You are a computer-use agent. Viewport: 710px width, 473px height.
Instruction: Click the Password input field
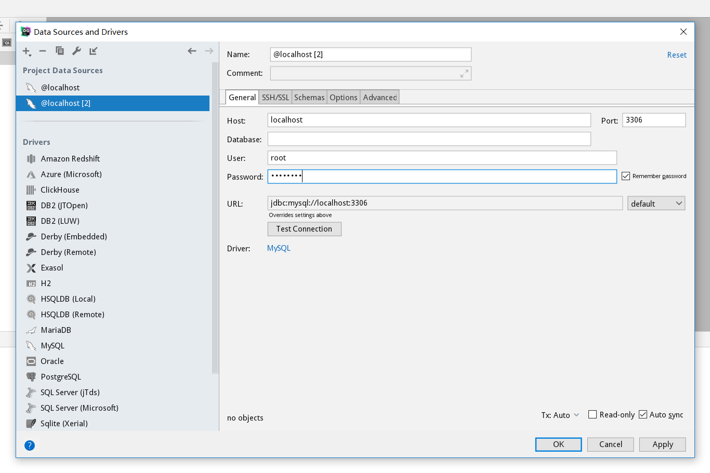click(x=442, y=177)
